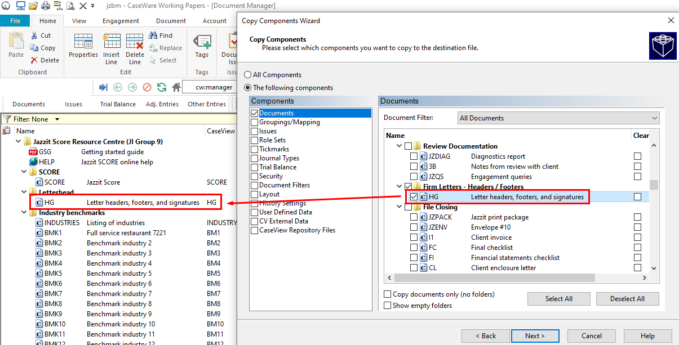Image resolution: width=679 pixels, height=345 pixels.
Task: Click the Cut scissors button
Action: coord(41,35)
